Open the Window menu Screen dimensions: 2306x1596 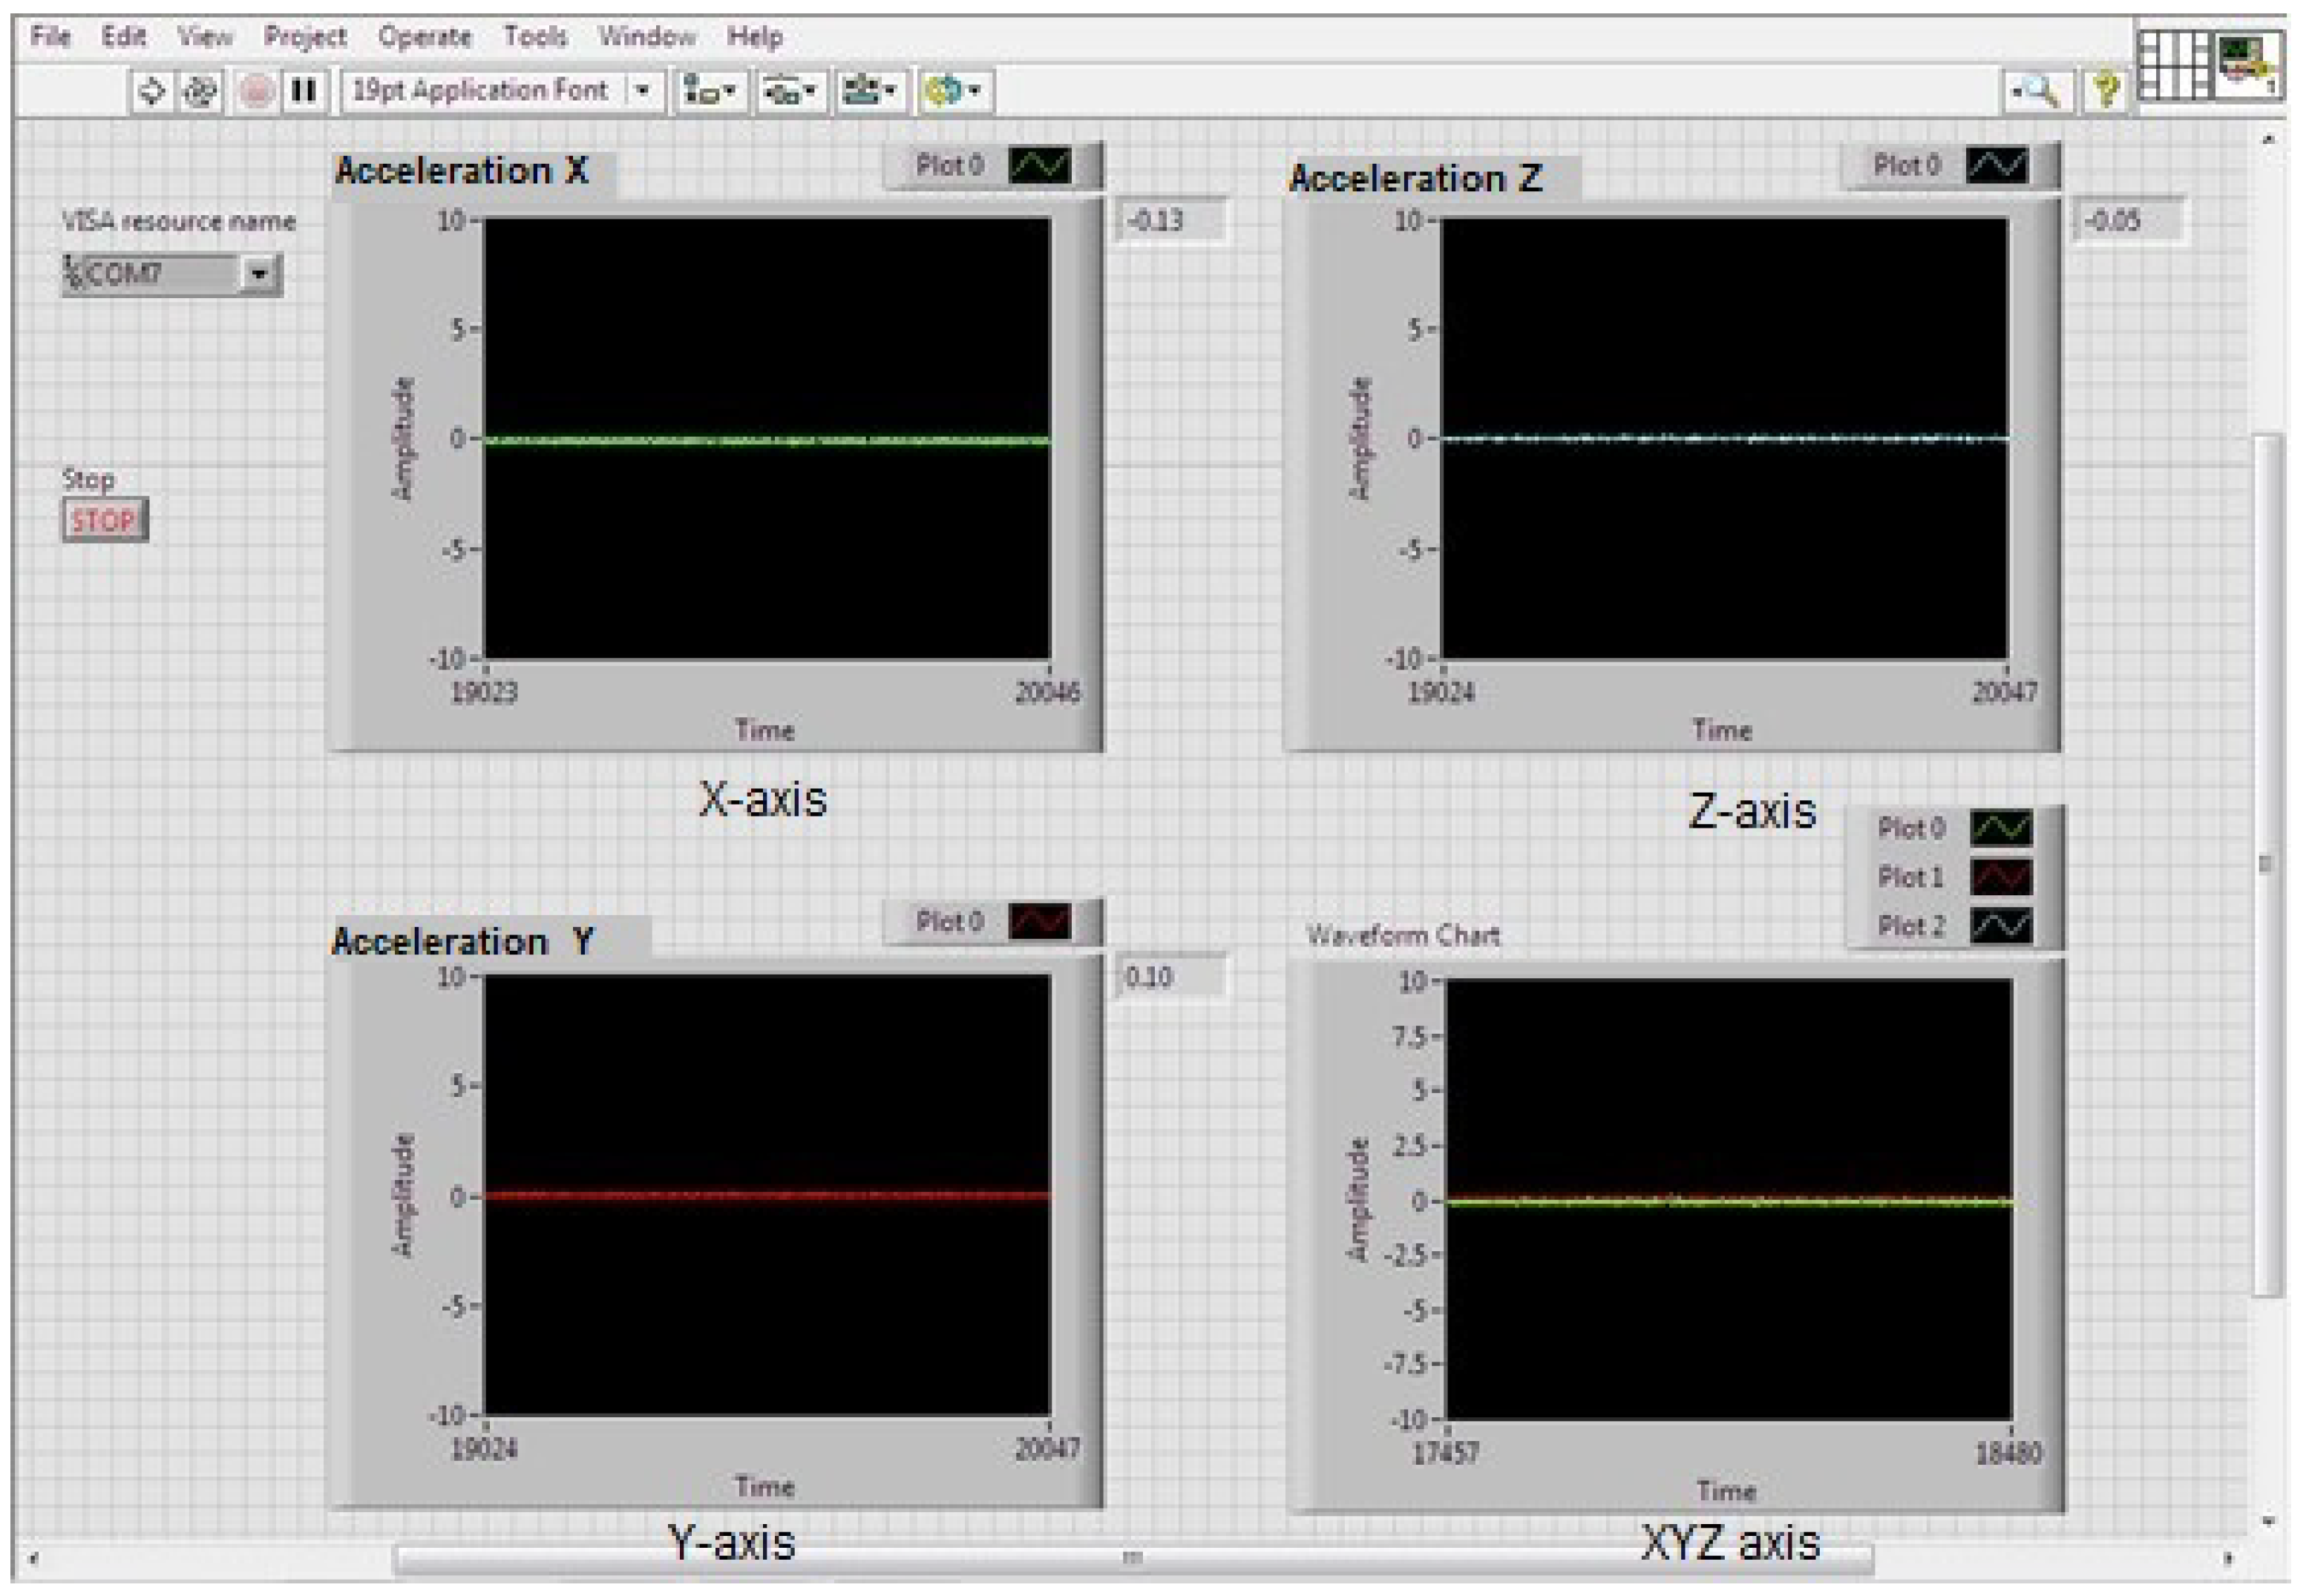coord(646,37)
